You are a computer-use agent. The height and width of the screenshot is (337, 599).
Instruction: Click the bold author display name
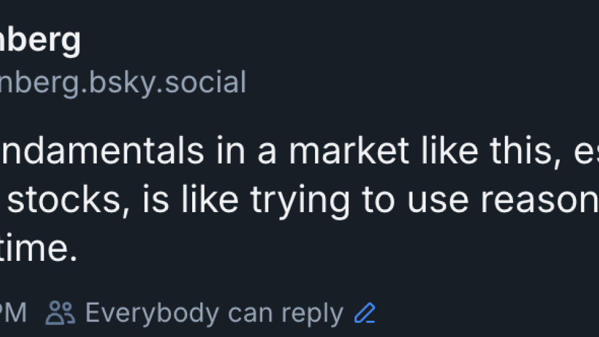[x=40, y=40]
